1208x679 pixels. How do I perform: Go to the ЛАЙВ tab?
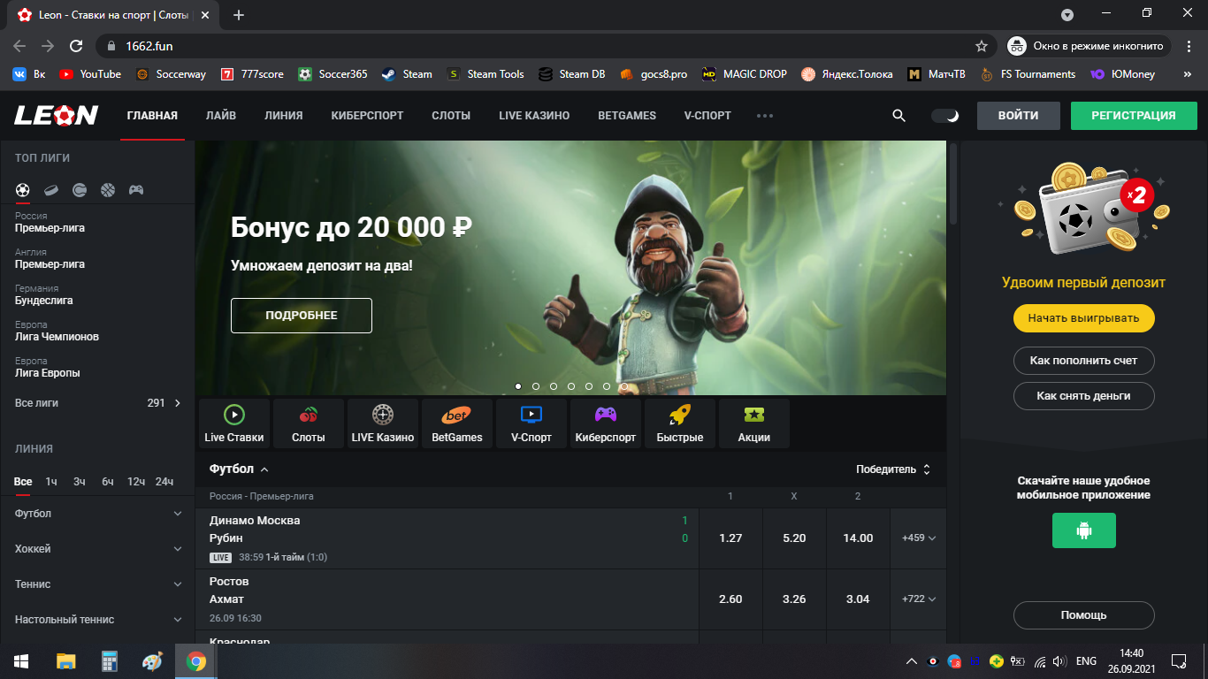click(221, 116)
